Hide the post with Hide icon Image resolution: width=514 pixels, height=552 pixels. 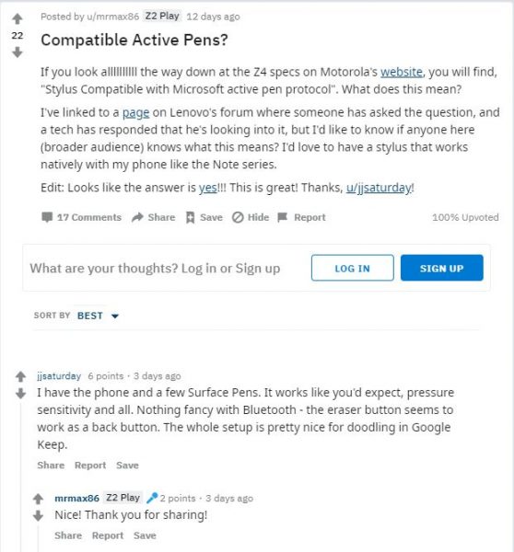click(x=238, y=217)
